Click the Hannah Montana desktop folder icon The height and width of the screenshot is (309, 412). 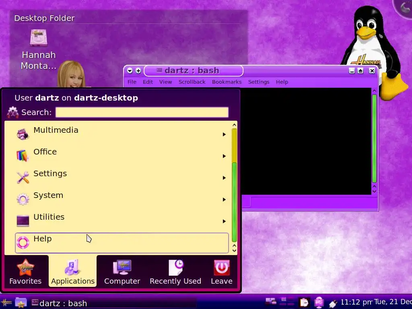[39, 38]
